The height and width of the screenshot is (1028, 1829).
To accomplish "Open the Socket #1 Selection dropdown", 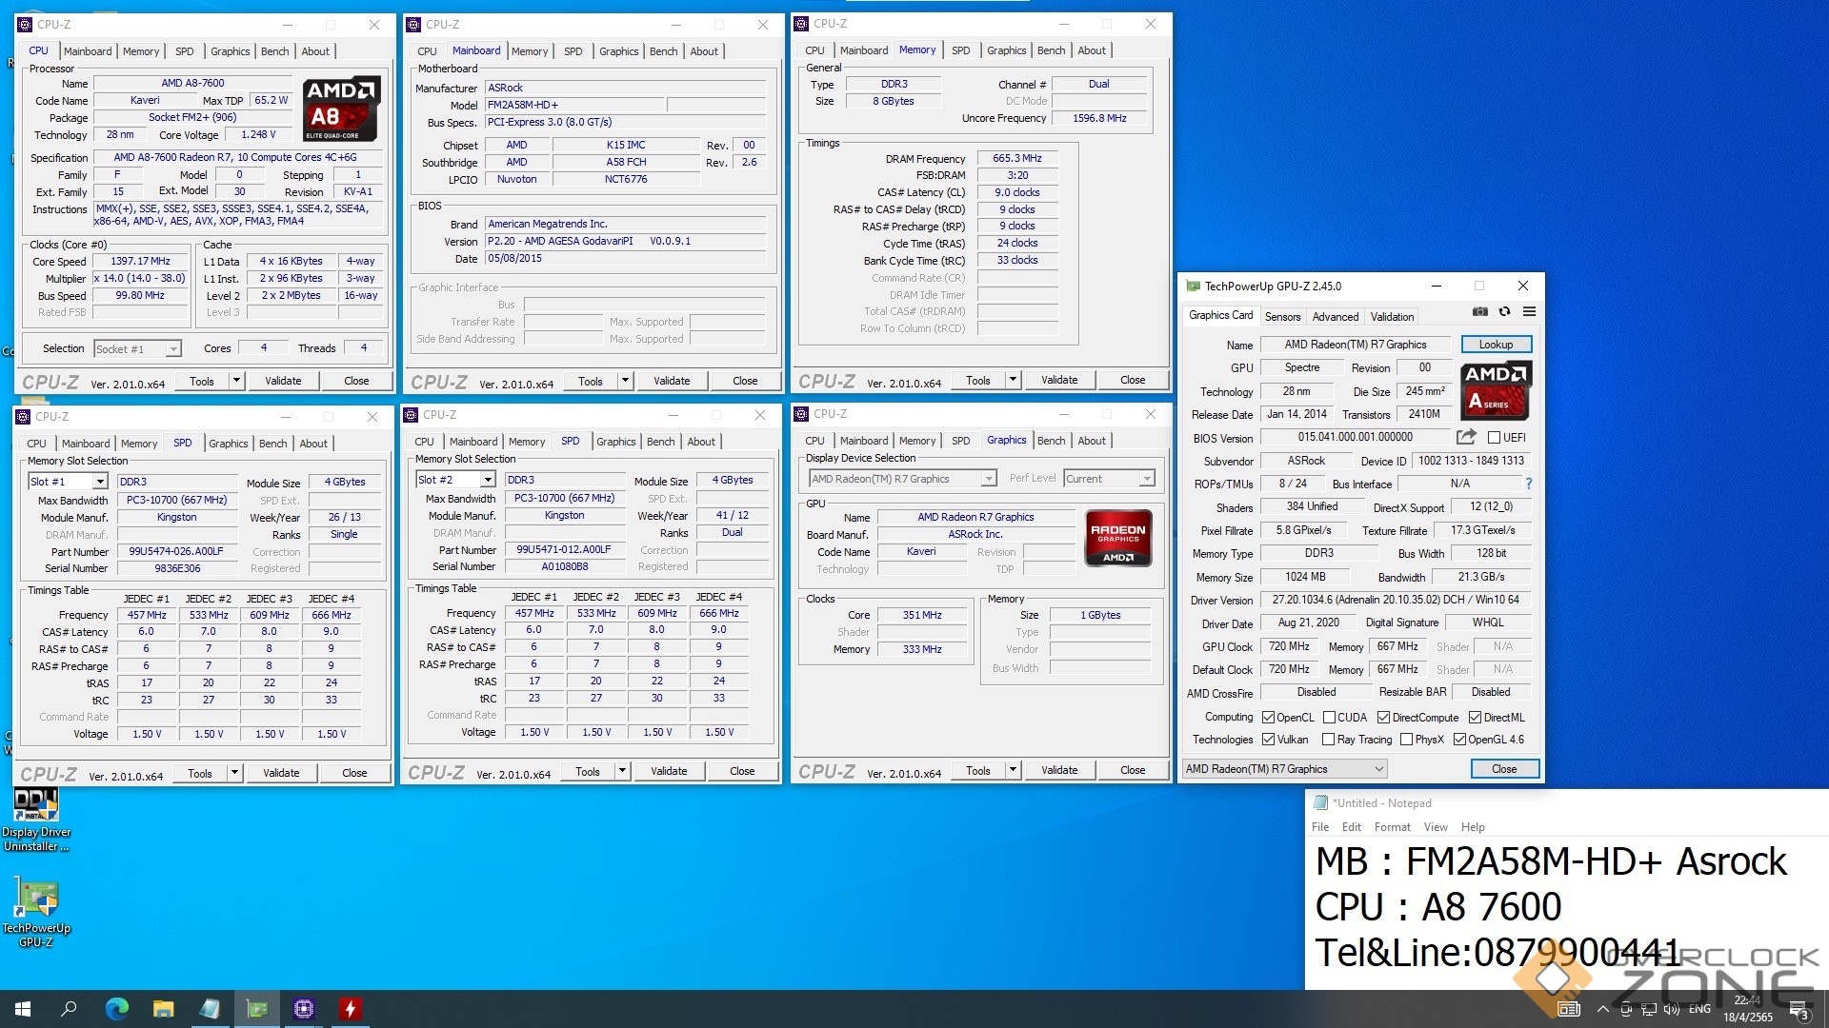I will tap(172, 349).
